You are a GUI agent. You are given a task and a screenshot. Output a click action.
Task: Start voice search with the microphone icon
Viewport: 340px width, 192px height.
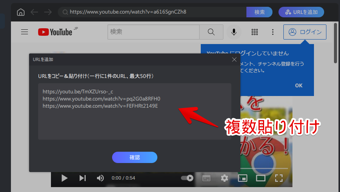point(234,32)
